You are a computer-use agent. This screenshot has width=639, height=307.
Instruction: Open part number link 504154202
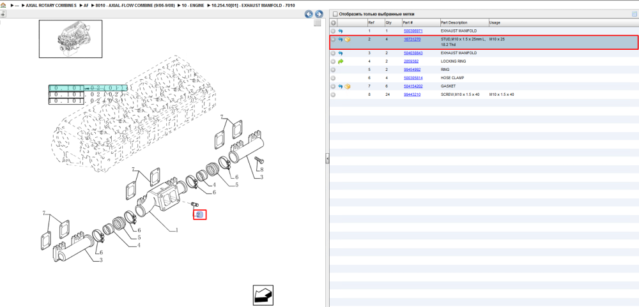pyautogui.click(x=413, y=86)
